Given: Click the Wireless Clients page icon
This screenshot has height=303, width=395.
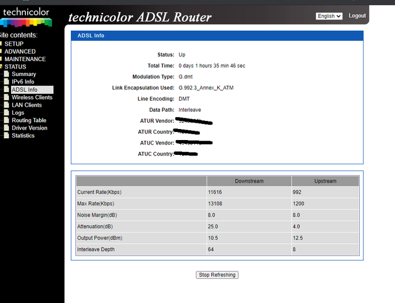Looking at the screenshot, I should click(7, 98).
